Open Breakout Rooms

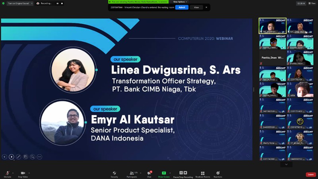click(x=203, y=174)
